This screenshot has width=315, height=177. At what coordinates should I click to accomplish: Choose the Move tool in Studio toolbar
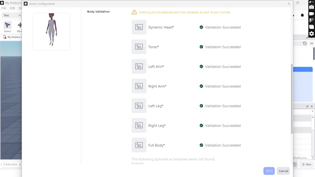(x=19, y=27)
